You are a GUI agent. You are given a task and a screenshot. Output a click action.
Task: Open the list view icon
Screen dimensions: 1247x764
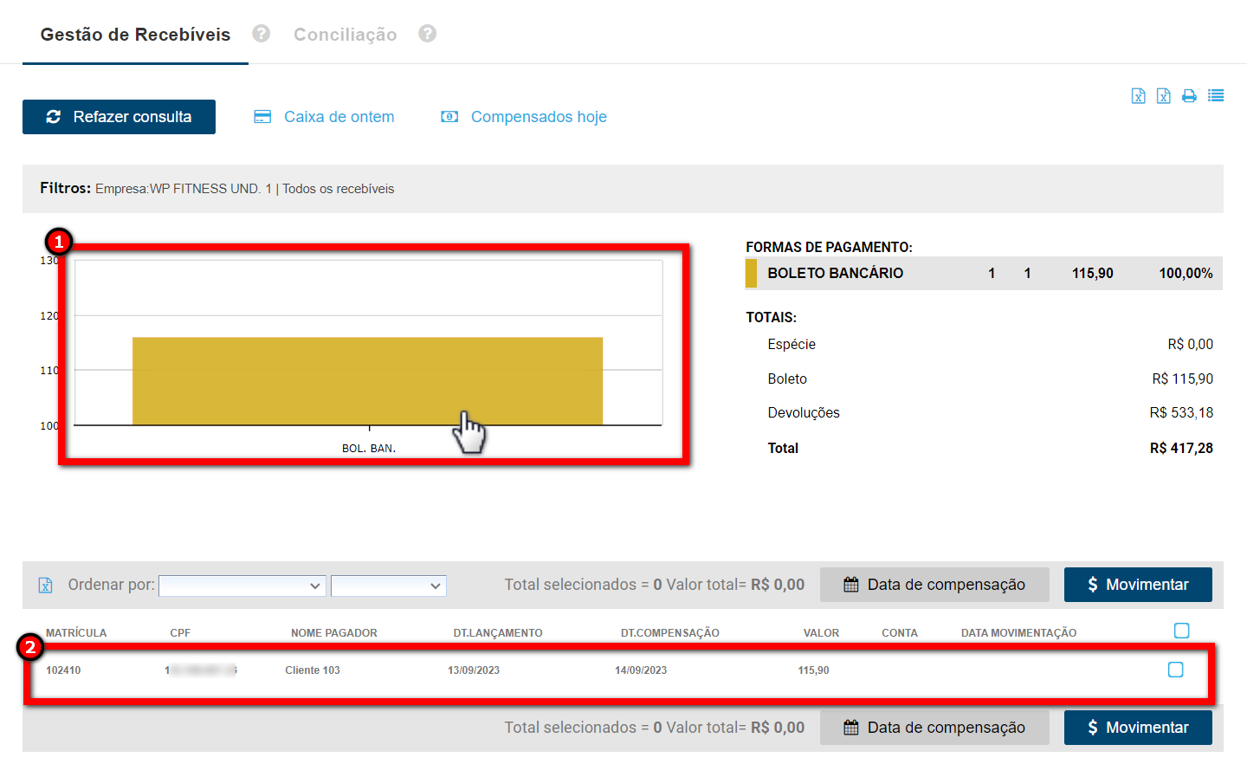coord(1216,96)
